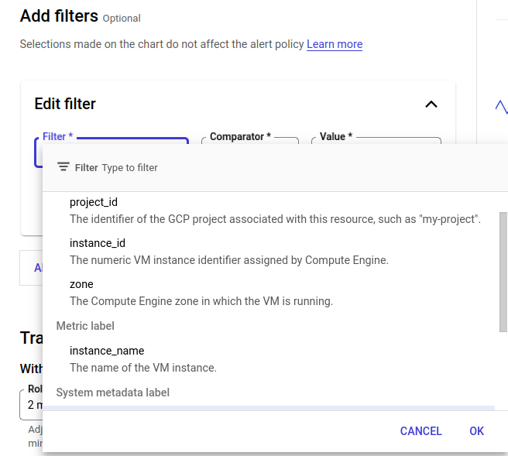
Task: Click the label list scrollbar
Action: pos(503,271)
